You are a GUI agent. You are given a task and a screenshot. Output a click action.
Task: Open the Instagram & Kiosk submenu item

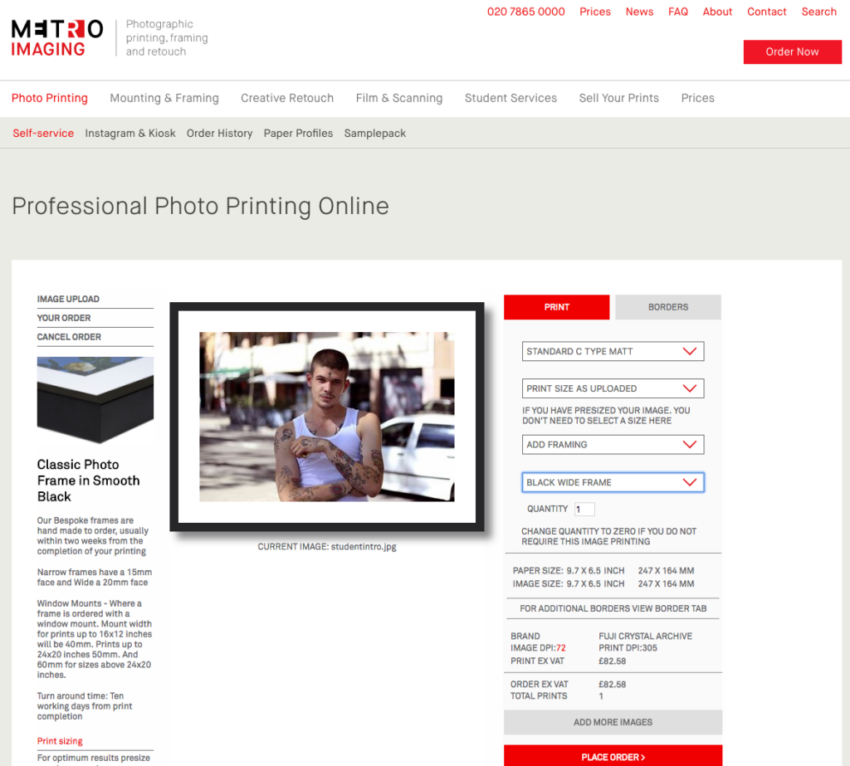(130, 133)
